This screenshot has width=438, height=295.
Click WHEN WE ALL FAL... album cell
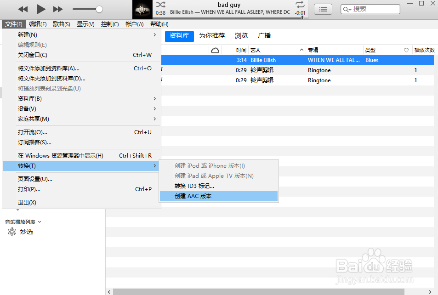[x=334, y=60]
